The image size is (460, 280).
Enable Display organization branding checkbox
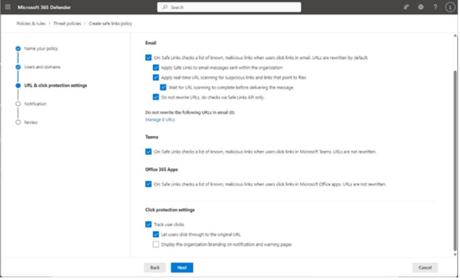(x=155, y=244)
